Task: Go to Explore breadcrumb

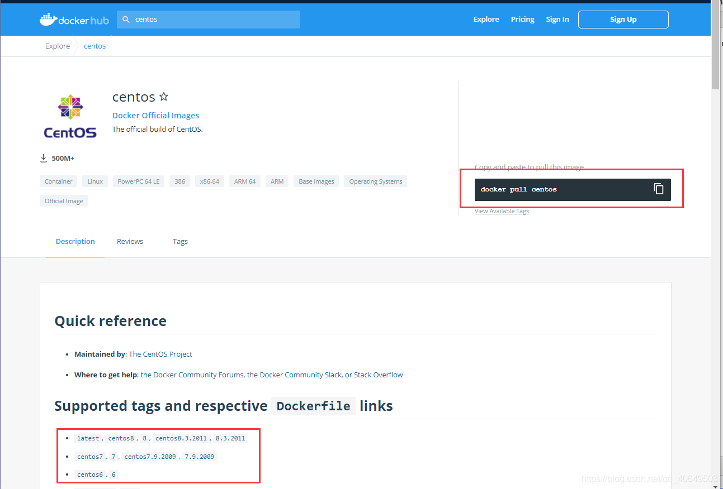Action: [x=58, y=46]
